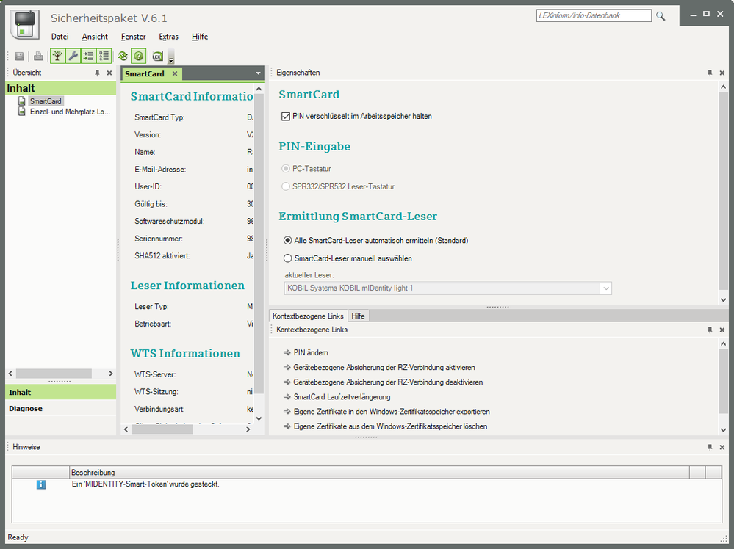
Task: Close the Hinweise panel
Action: (722, 448)
